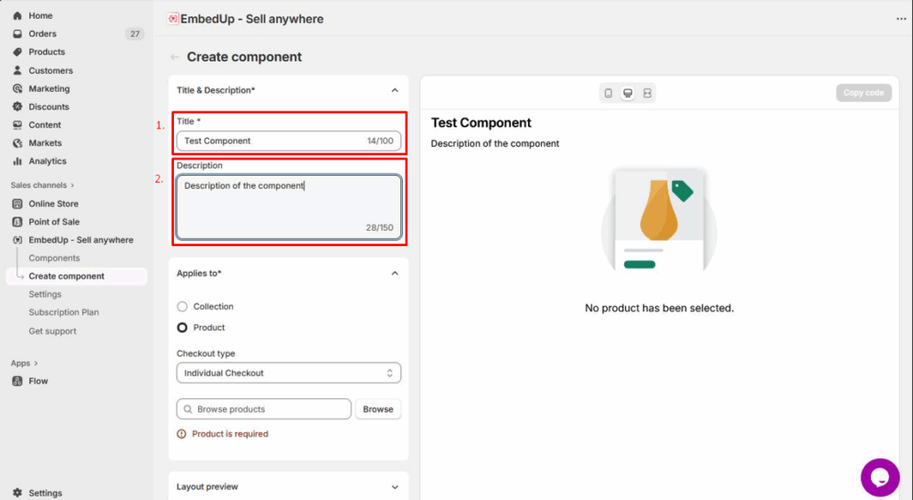913x500 pixels.
Task: Open Components in EmbedUp submenu
Action: click(54, 258)
